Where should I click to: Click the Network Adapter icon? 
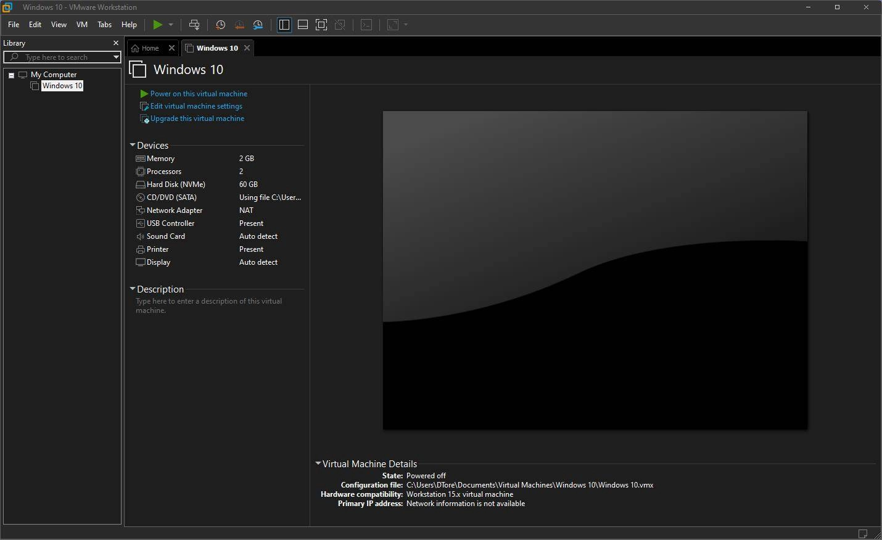141,210
